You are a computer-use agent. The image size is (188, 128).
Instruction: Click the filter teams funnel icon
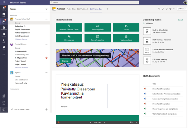[46, 9]
